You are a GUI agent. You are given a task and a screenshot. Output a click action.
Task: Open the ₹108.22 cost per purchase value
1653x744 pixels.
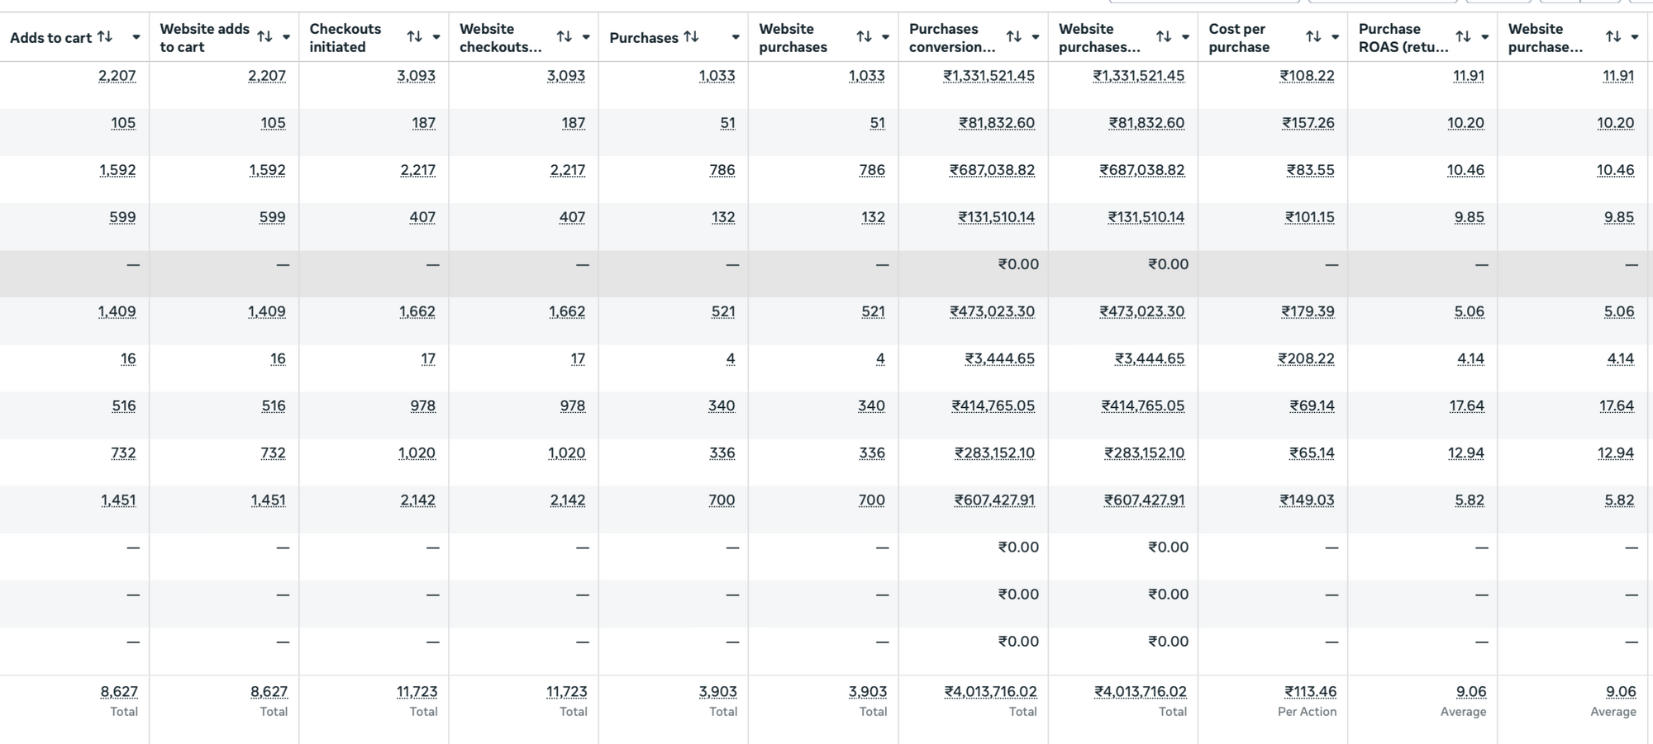point(1307,76)
